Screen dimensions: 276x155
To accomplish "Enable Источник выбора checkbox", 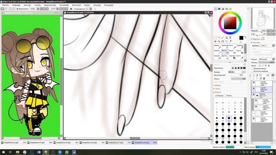I will [x=253, y=71].
